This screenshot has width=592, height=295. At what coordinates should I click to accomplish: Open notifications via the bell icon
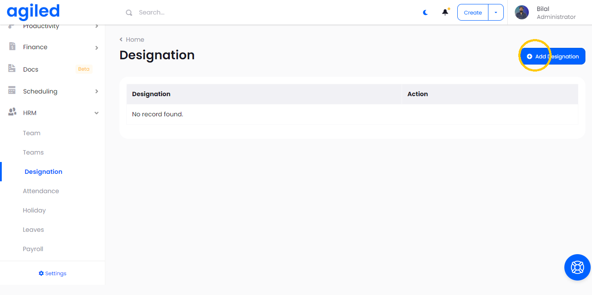coord(445,12)
